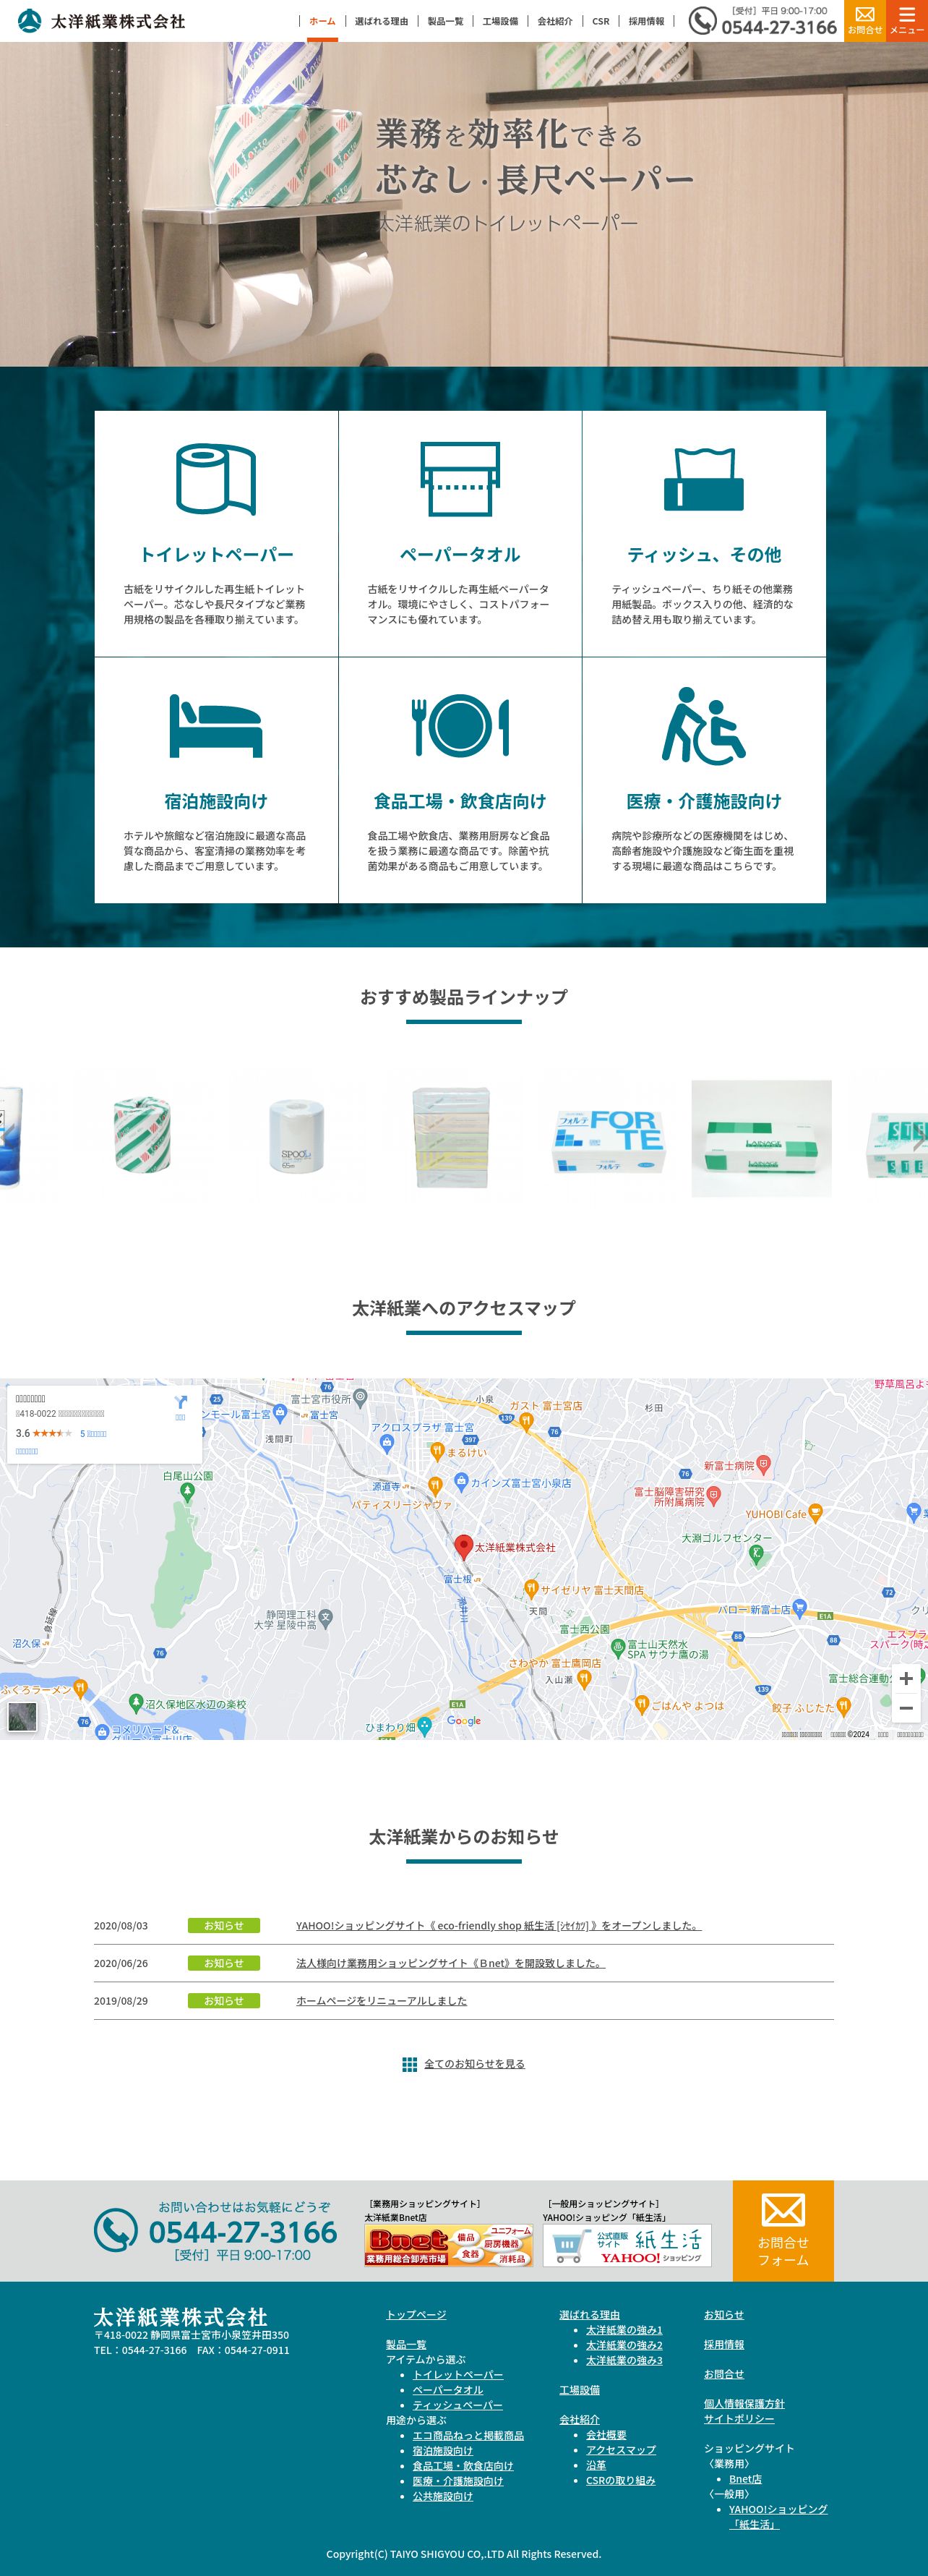Open footer YAHOO!ショッピング「紙生活」 link
This screenshot has width=928, height=2576.
tap(778, 2517)
